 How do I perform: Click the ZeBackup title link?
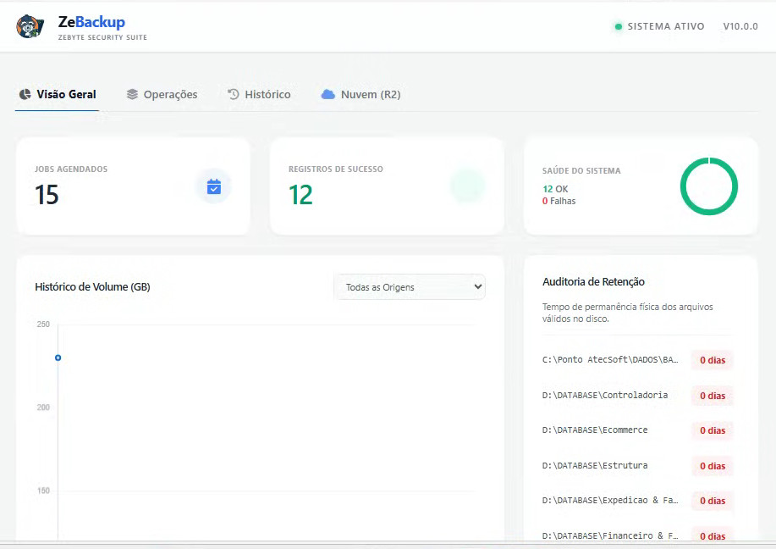[92, 21]
